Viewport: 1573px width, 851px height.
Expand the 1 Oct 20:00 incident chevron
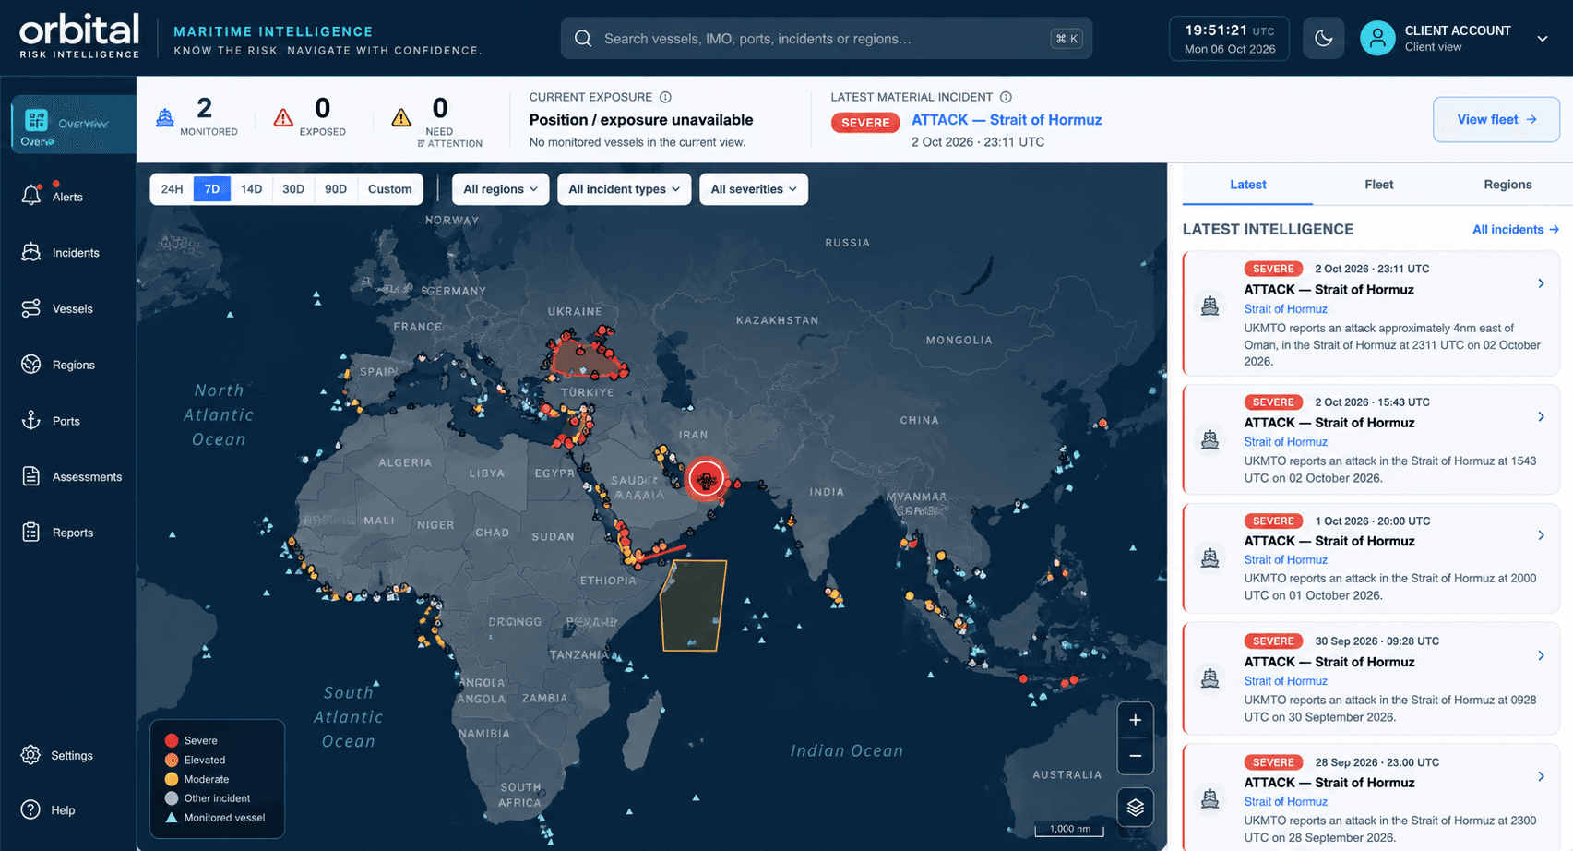1541,535
